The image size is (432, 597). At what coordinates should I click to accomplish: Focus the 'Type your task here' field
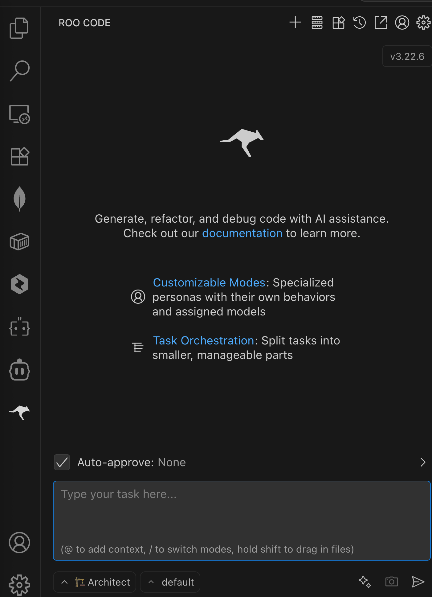tap(242, 521)
